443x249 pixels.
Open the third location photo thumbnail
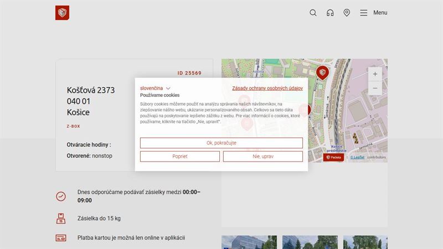coord(365,242)
